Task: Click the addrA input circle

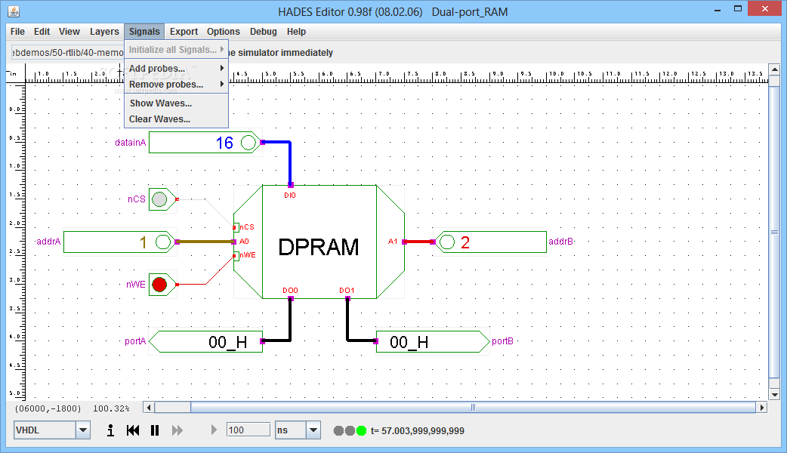Action: point(163,242)
